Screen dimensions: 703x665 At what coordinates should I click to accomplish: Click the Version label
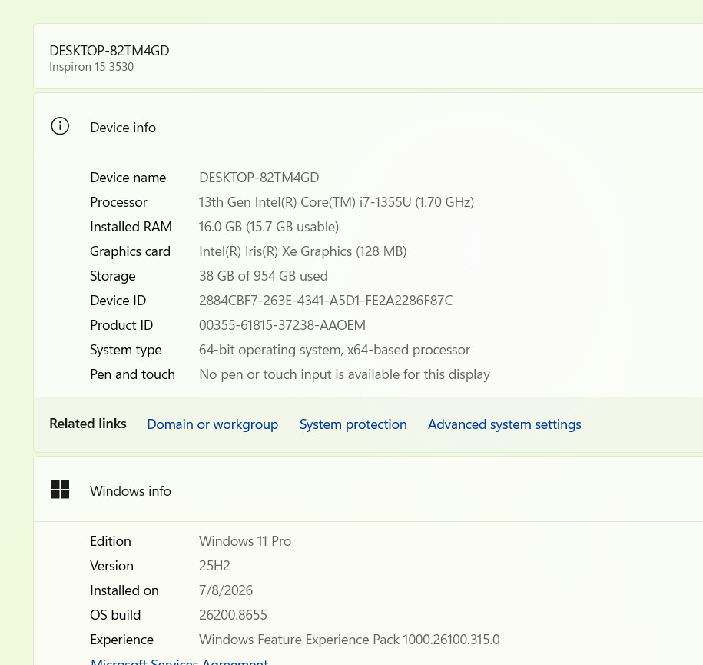click(x=112, y=566)
